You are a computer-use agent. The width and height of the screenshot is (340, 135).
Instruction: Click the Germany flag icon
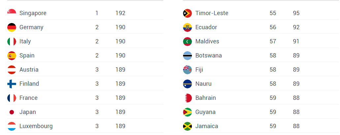(12, 27)
